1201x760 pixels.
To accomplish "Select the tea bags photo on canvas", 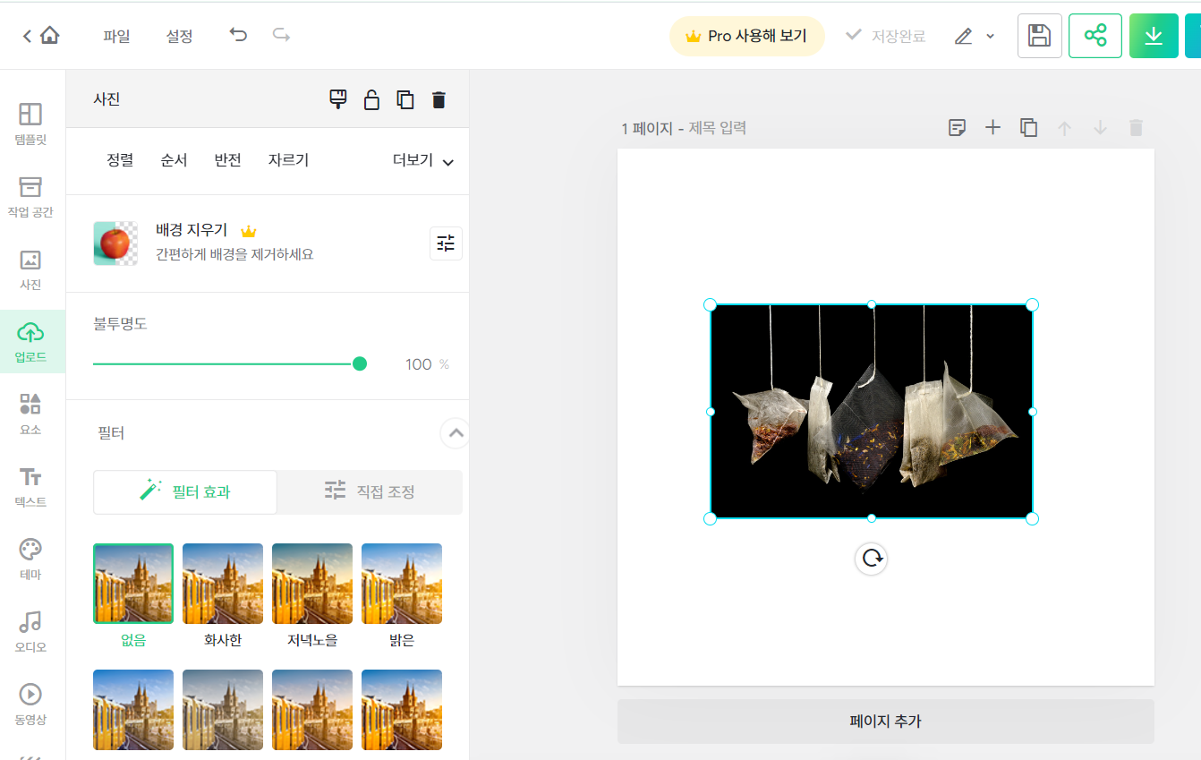I will (x=871, y=412).
